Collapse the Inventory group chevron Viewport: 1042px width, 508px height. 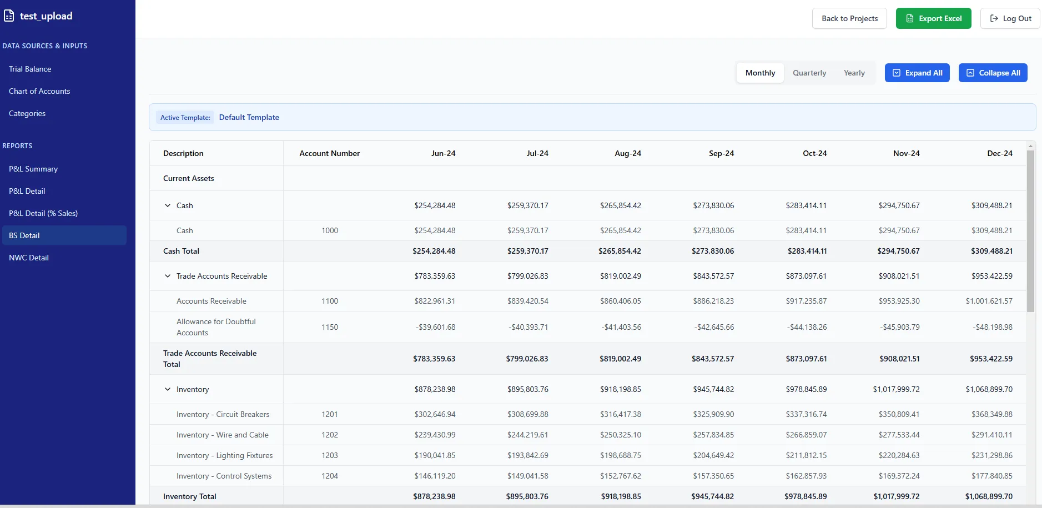pyautogui.click(x=168, y=389)
